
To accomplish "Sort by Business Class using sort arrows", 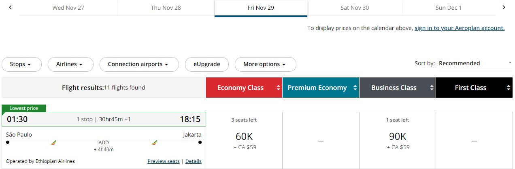I will click(432, 88).
